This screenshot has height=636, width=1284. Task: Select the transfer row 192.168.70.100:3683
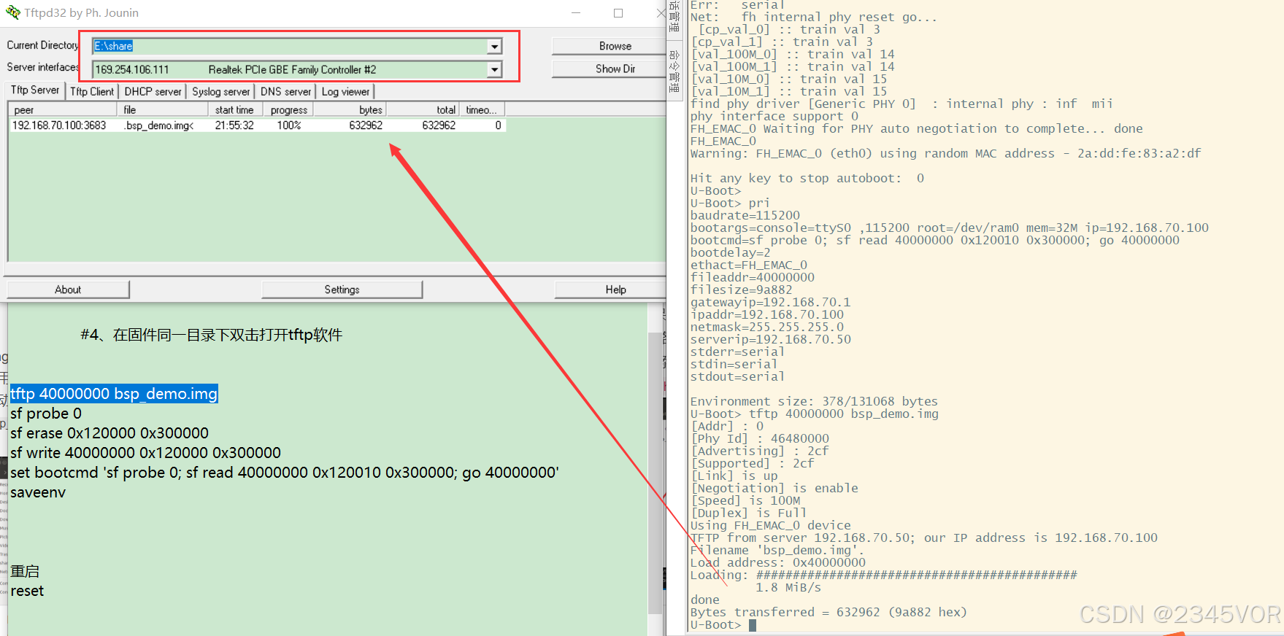click(x=257, y=125)
